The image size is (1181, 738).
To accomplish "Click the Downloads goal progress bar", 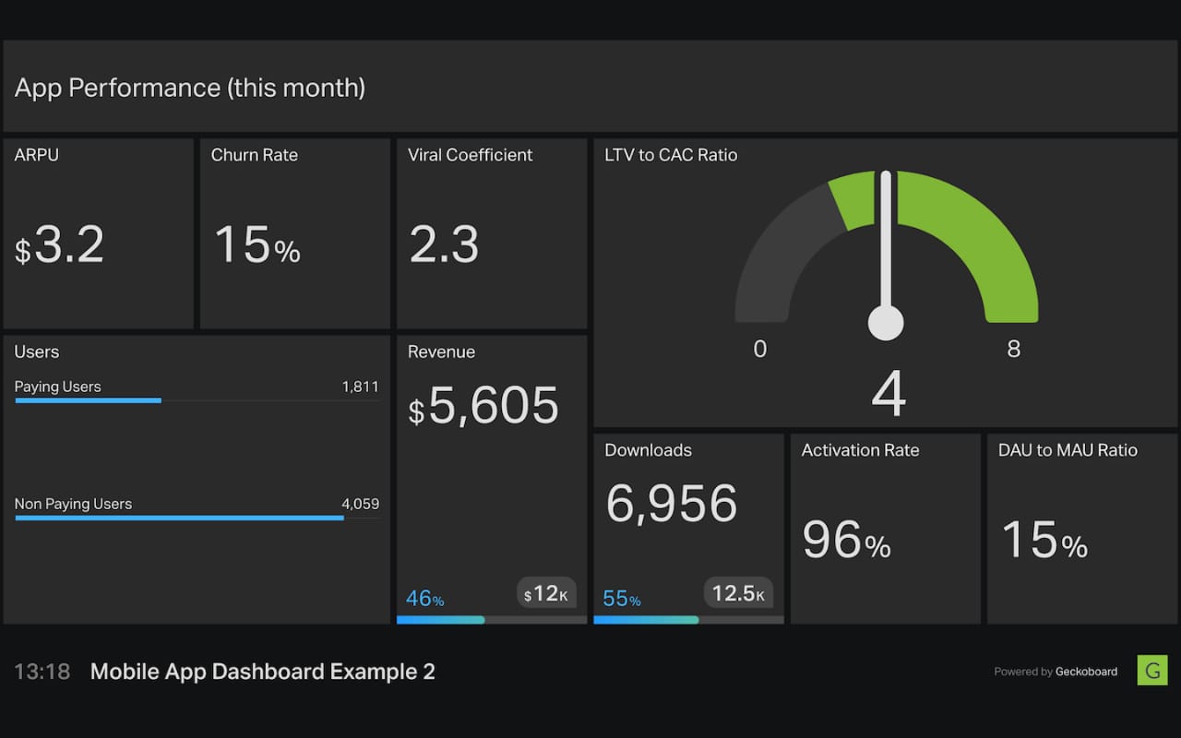I will tap(688, 620).
